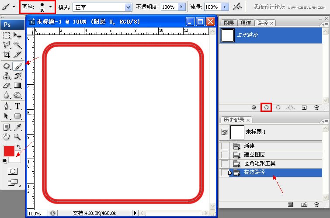The width and height of the screenshot is (330, 218).
Task: Toggle Quick Mask mode
Action: point(13,171)
